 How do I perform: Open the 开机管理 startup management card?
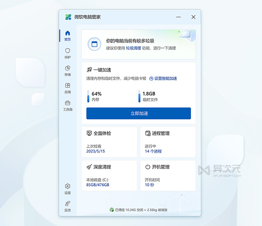(168, 176)
